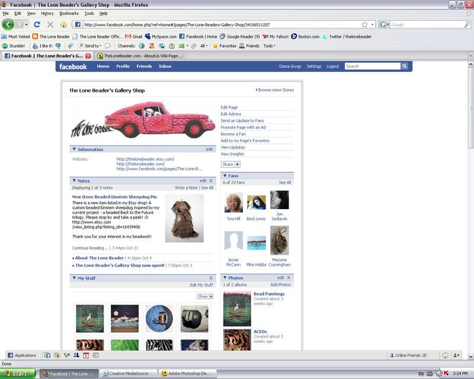The image size is (474, 379).
Task: Open StumbleUpon Friends icon
Action: coord(249,46)
